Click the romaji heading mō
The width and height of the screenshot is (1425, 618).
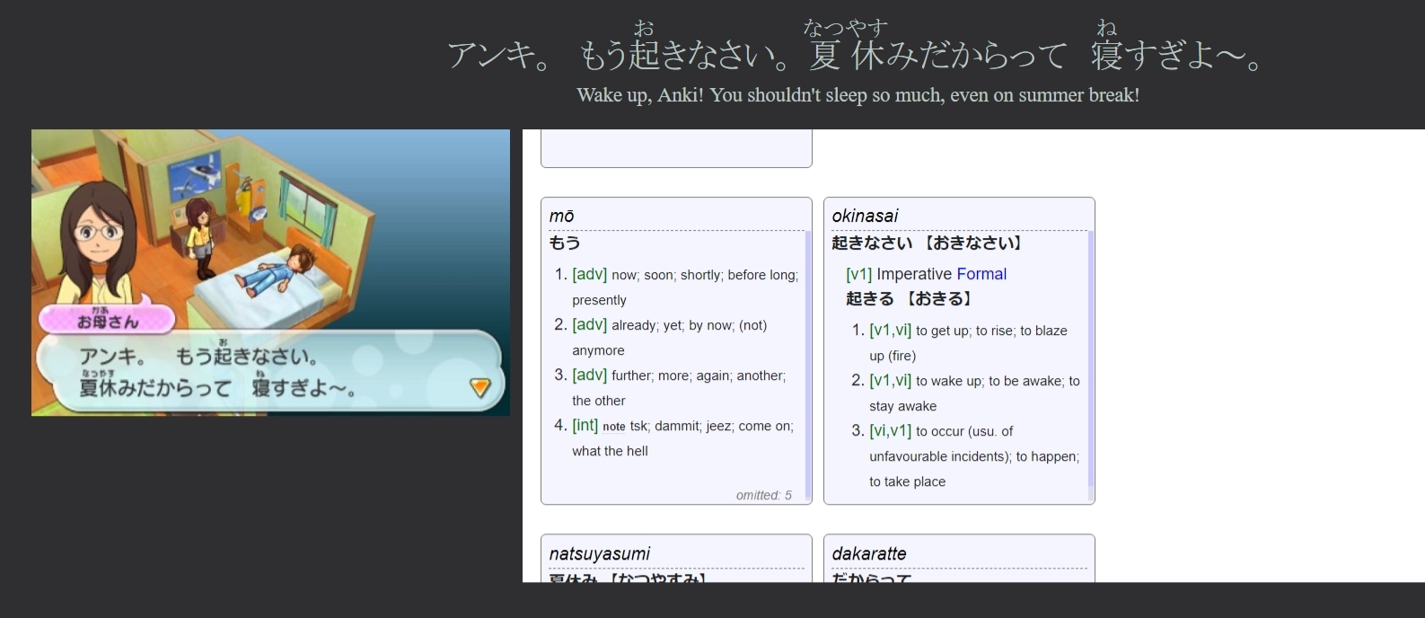click(x=562, y=216)
